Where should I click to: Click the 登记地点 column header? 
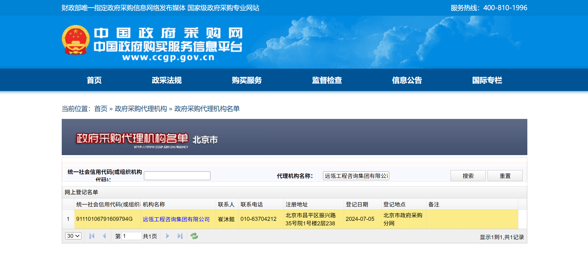click(404, 204)
